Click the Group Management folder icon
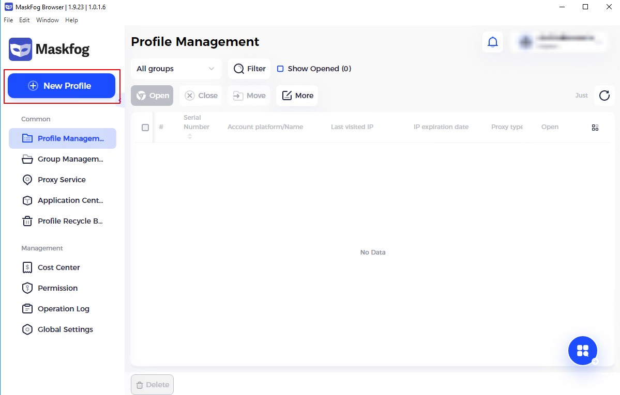Screen dimensions: 620x395 [27, 159]
